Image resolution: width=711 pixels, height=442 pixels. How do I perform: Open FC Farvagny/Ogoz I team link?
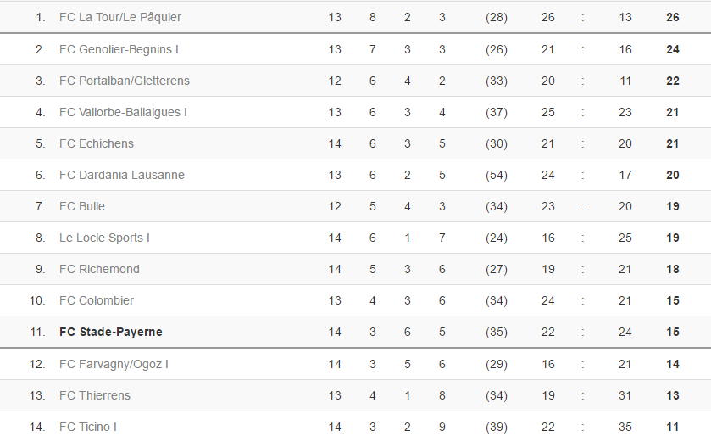pos(114,364)
